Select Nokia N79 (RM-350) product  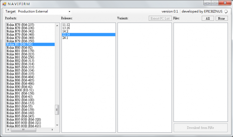[30, 41]
